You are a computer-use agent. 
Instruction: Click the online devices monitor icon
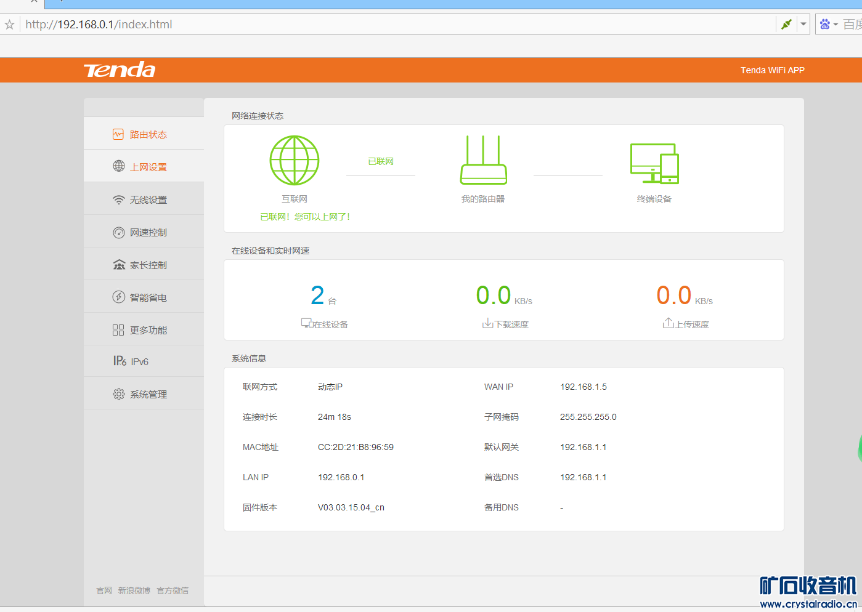point(306,323)
